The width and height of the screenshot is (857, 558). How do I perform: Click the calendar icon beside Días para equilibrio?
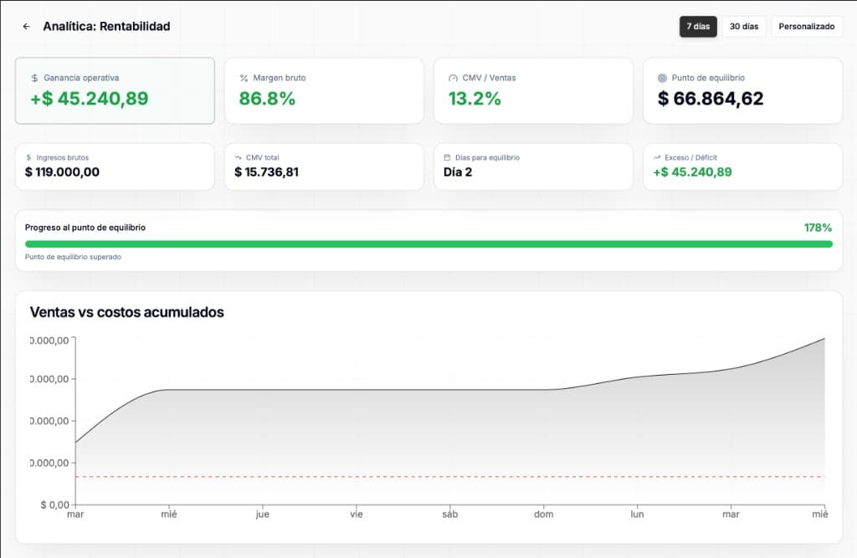tap(448, 157)
